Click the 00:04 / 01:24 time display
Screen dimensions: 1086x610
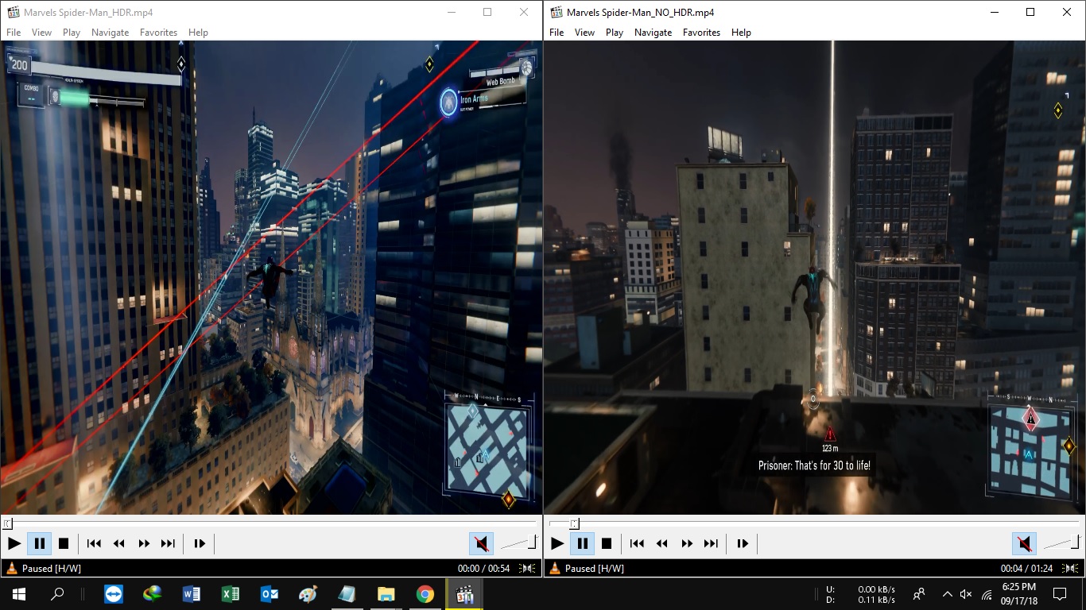coord(1027,569)
